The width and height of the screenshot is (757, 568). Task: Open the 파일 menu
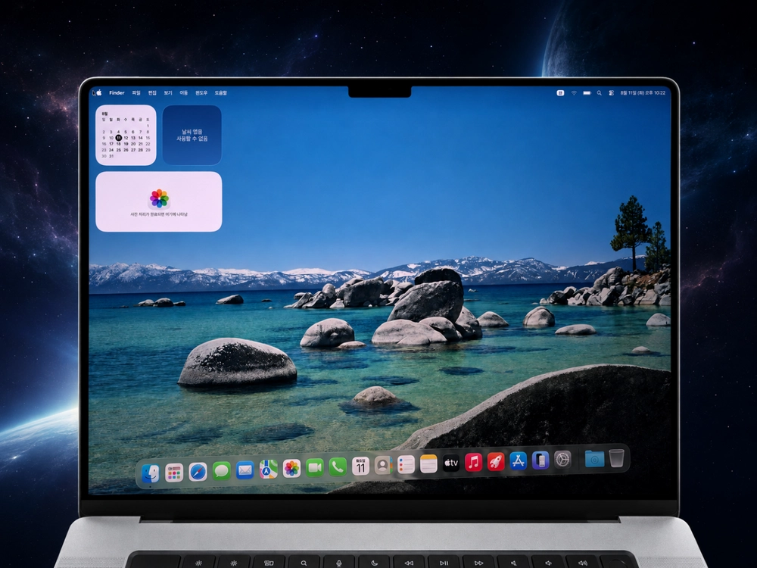coord(136,92)
